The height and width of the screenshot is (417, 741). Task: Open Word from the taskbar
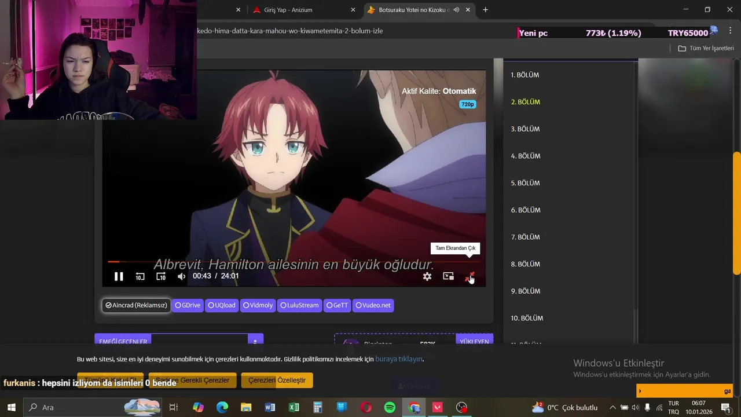click(270, 407)
